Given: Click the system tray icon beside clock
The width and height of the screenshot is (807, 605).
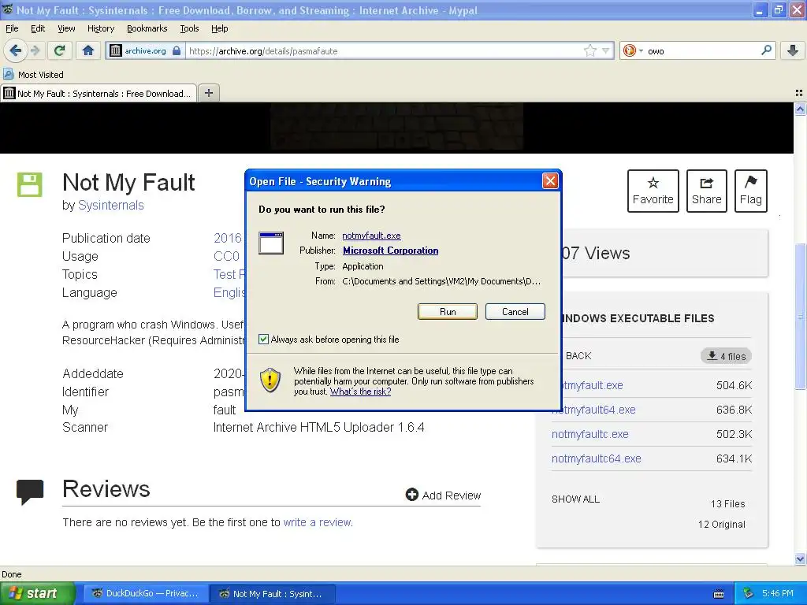Looking at the screenshot, I should click(749, 593).
